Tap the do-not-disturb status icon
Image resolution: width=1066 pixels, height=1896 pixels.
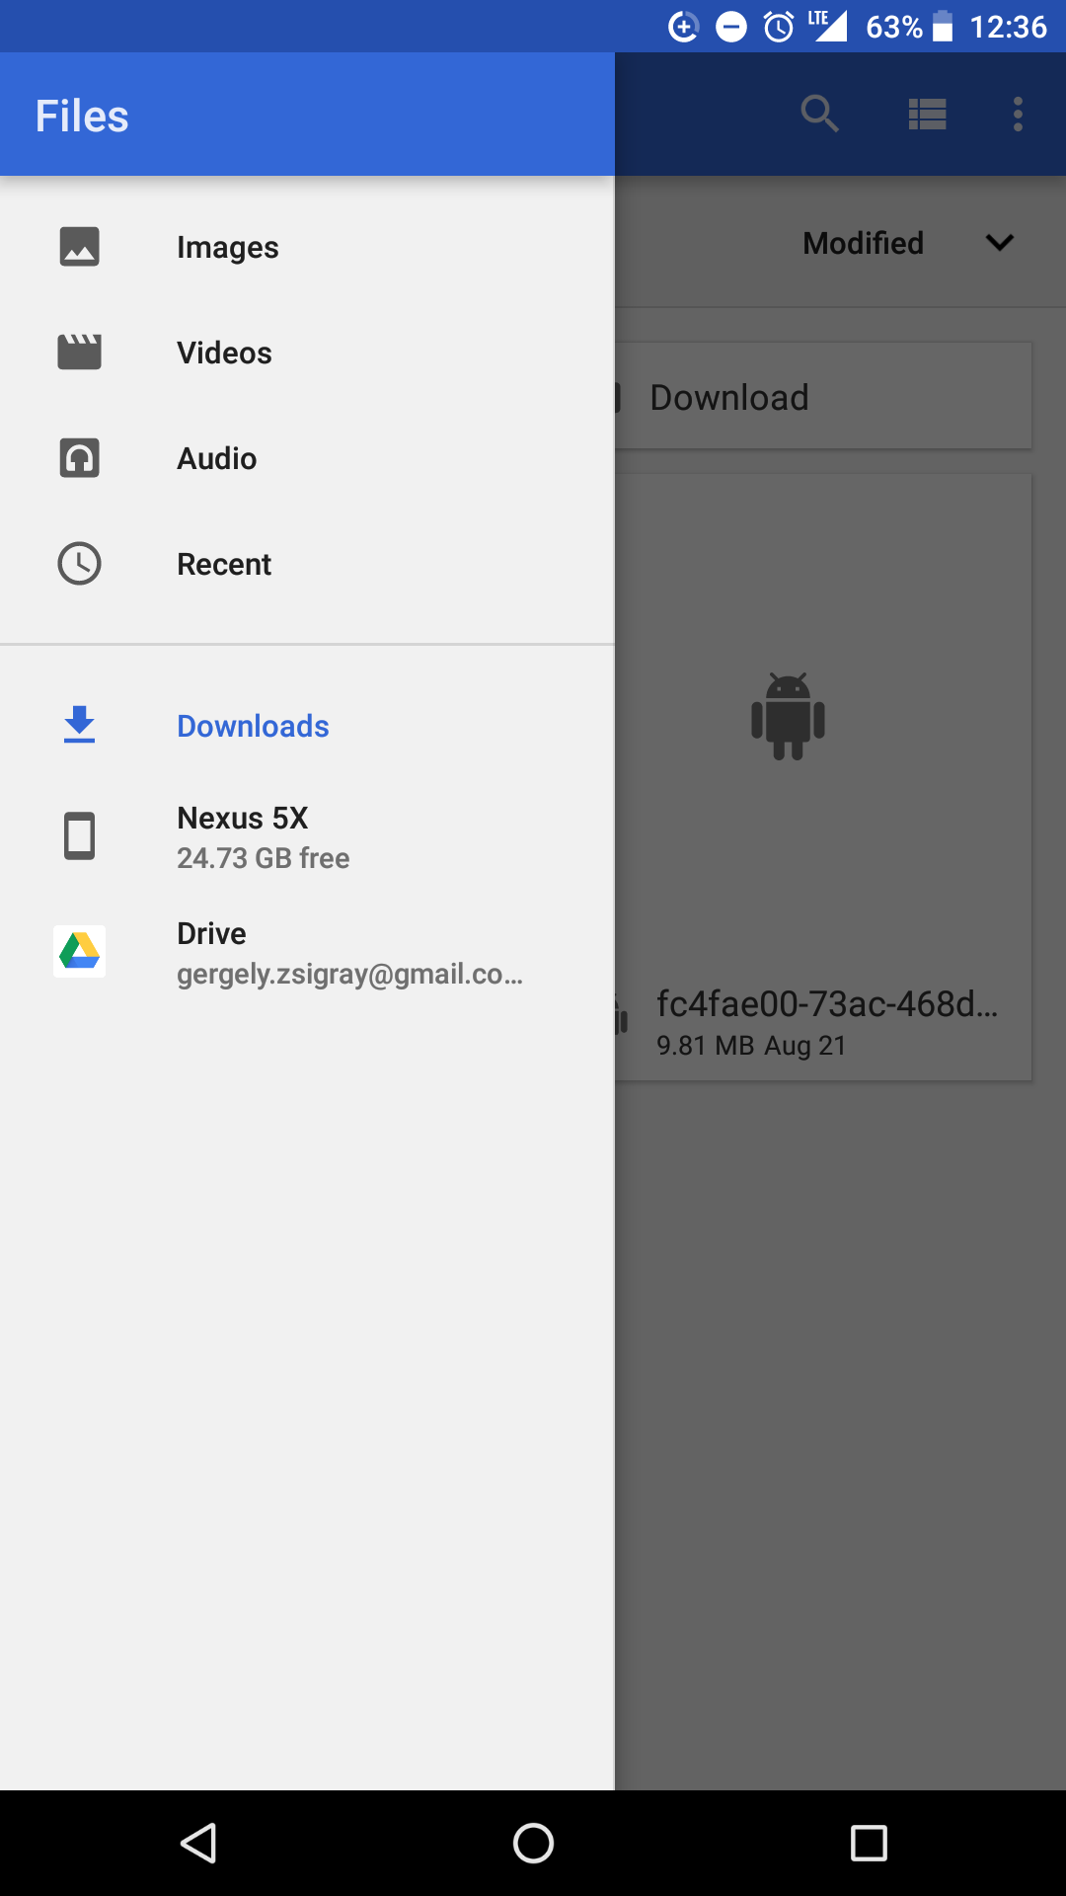[730, 27]
